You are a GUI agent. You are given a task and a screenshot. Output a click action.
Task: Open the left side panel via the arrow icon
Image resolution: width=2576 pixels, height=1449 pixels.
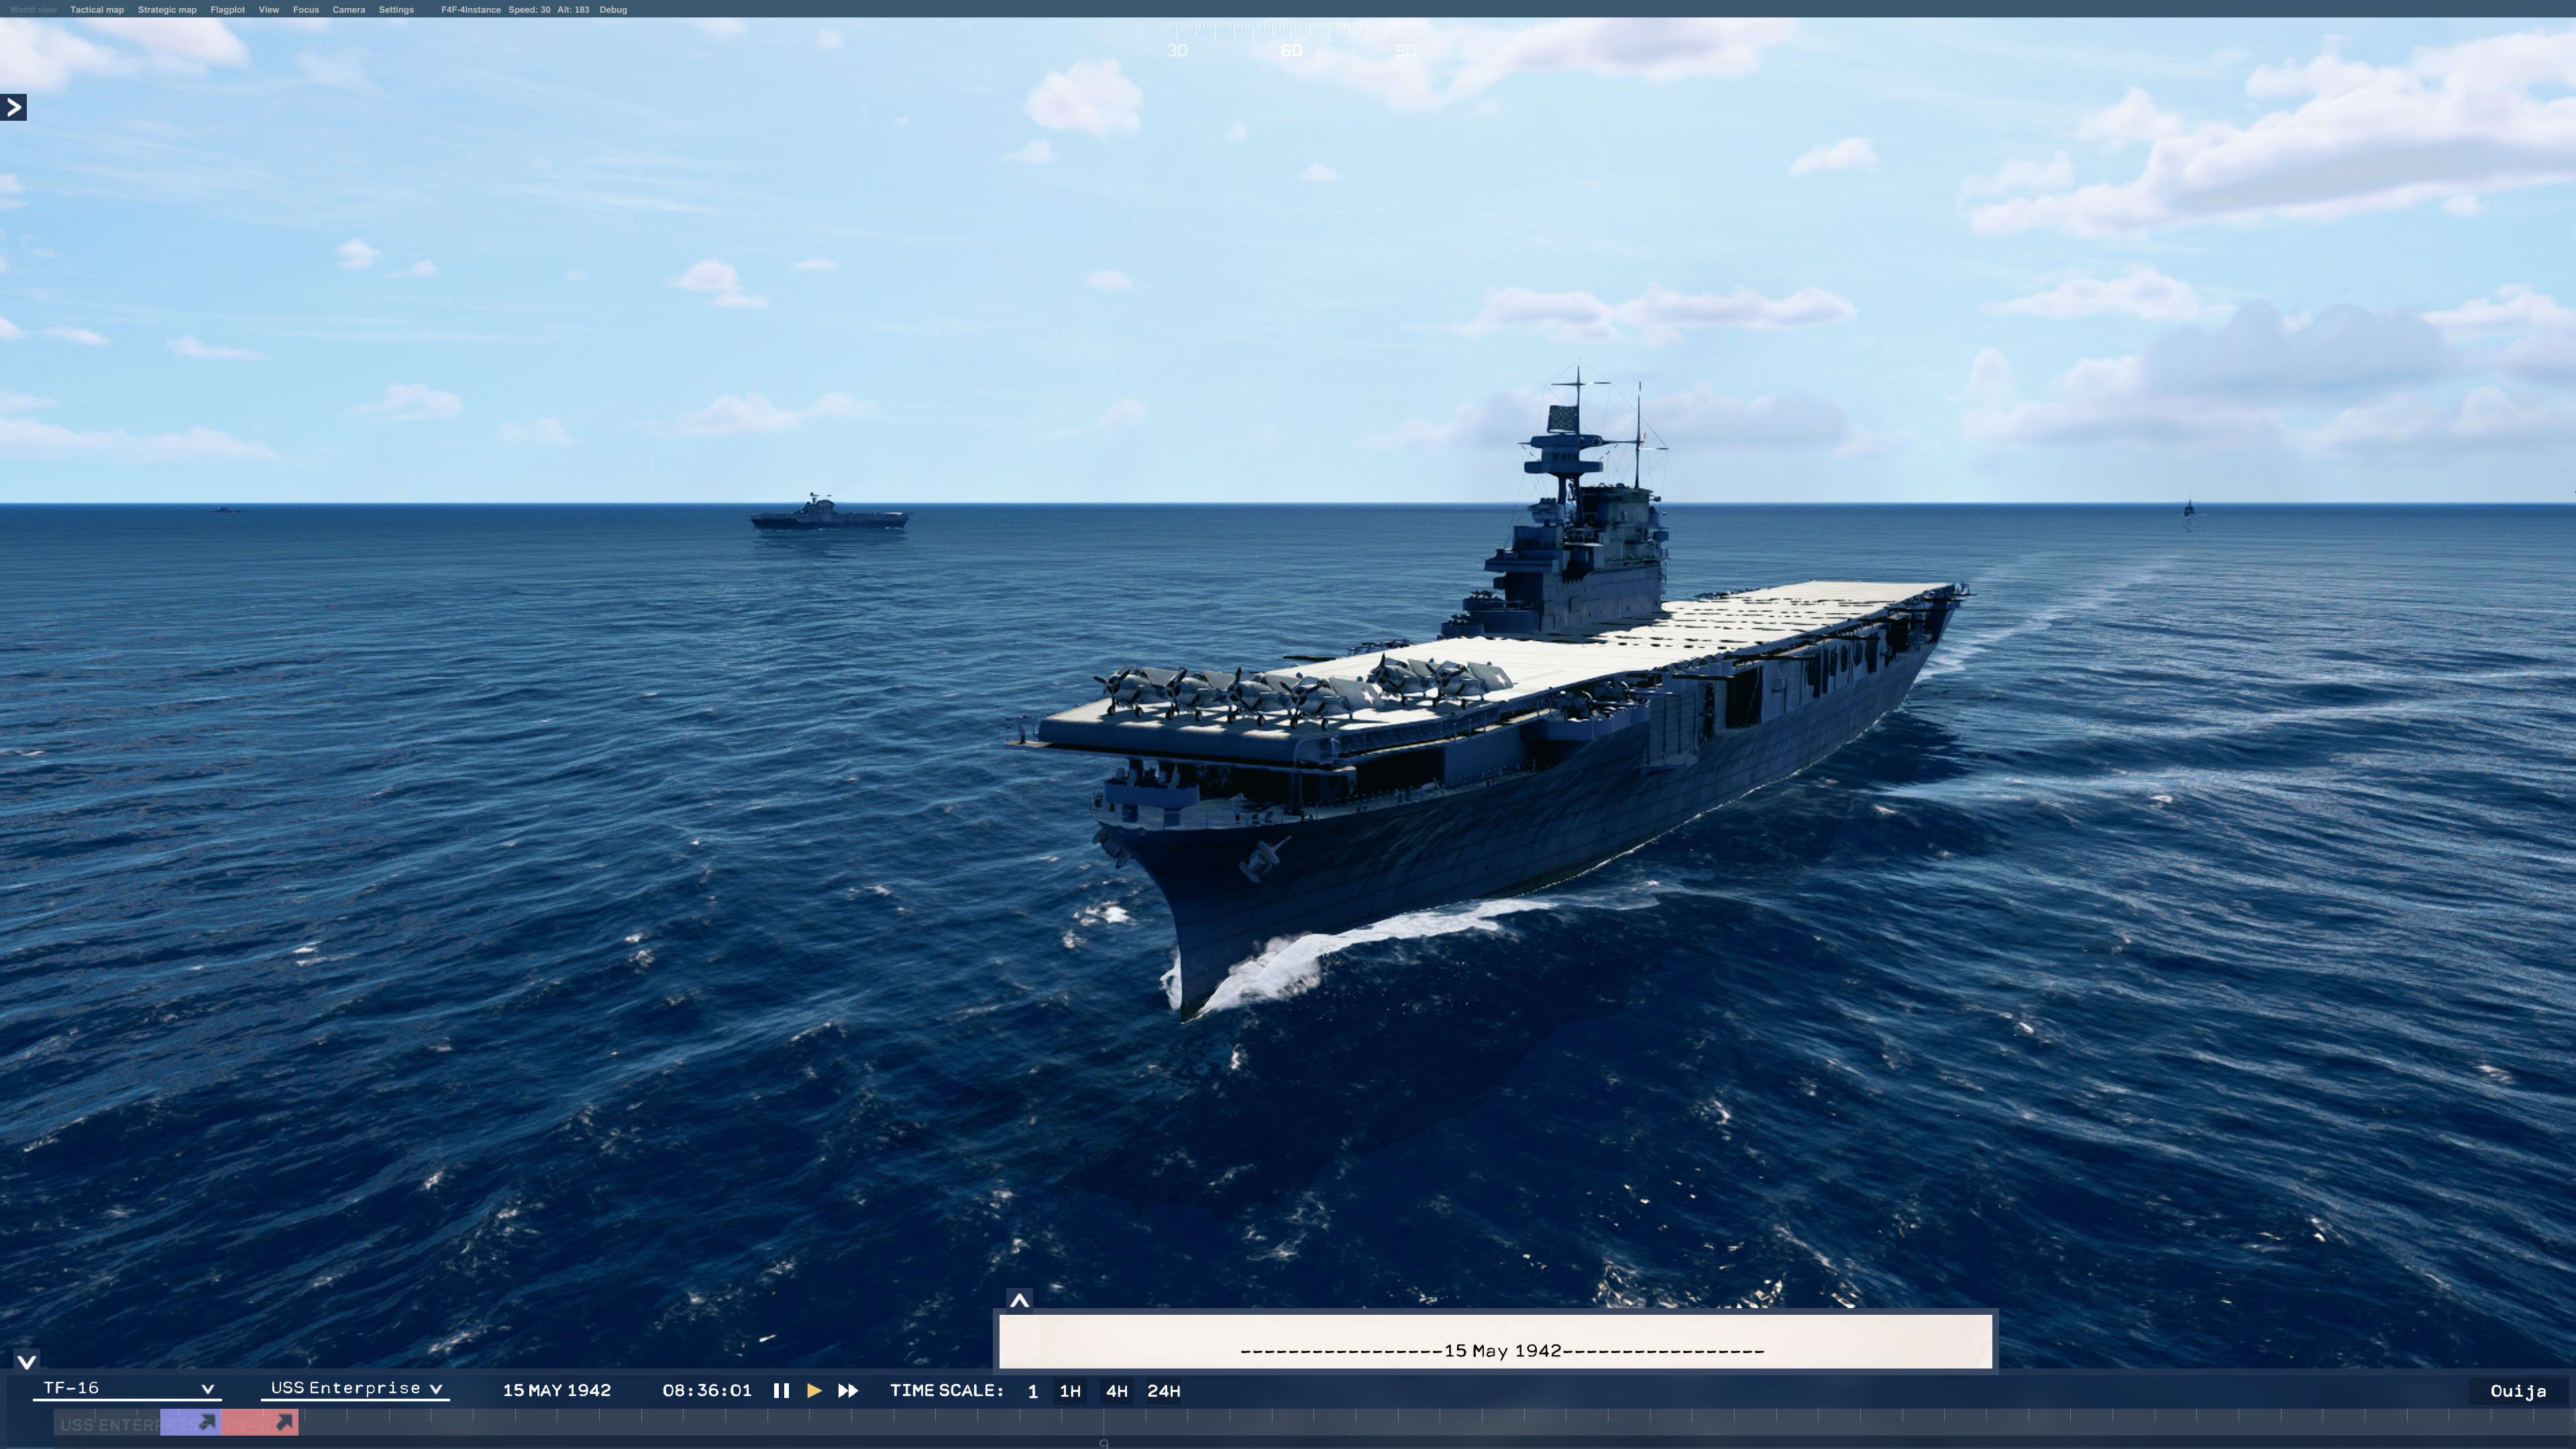(14, 108)
